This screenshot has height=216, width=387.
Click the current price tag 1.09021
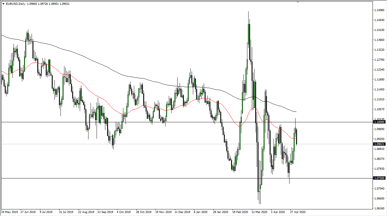click(379, 144)
